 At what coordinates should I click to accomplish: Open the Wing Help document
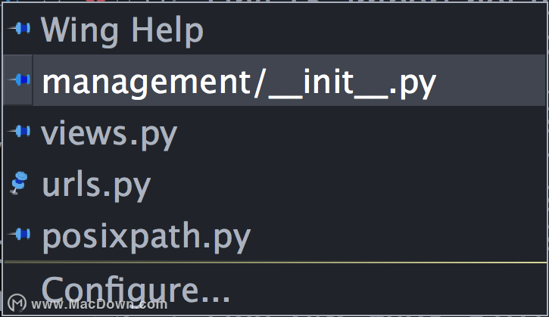pos(122,31)
